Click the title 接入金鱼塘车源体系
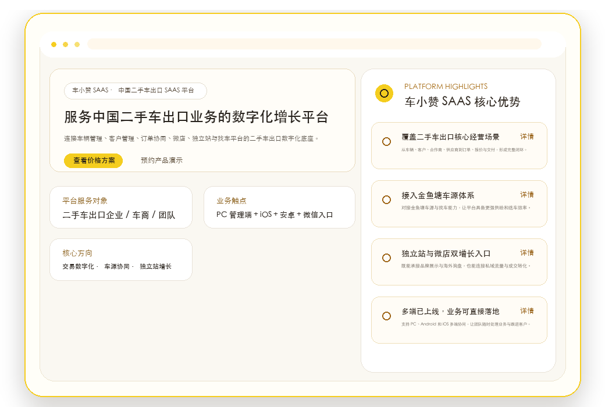Screen dimensions: 605x407 pyautogui.click(x=438, y=195)
